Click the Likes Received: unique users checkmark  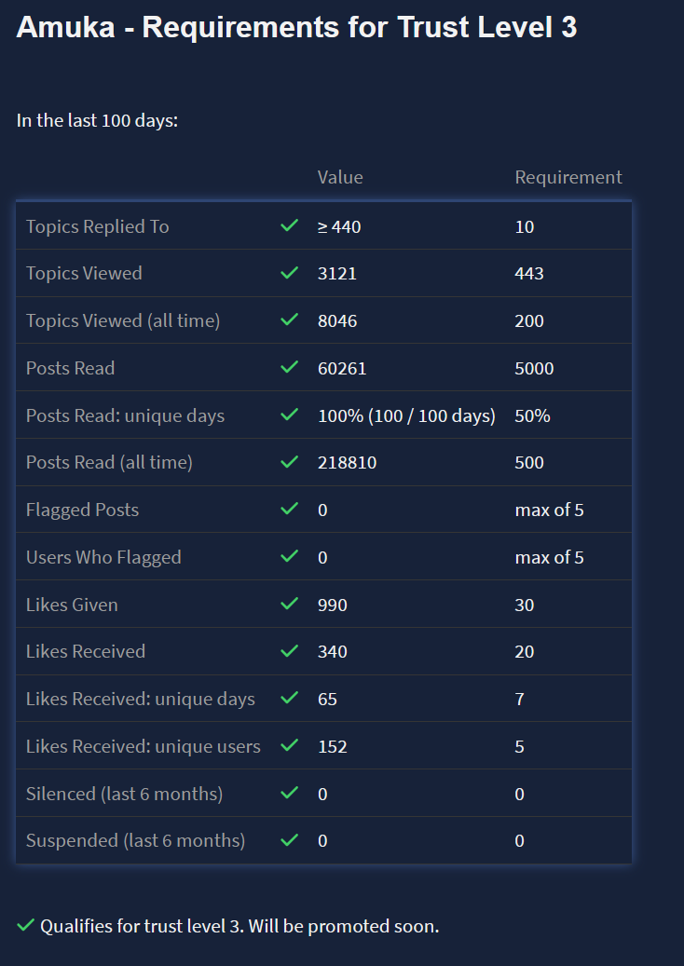pos(289,746)
